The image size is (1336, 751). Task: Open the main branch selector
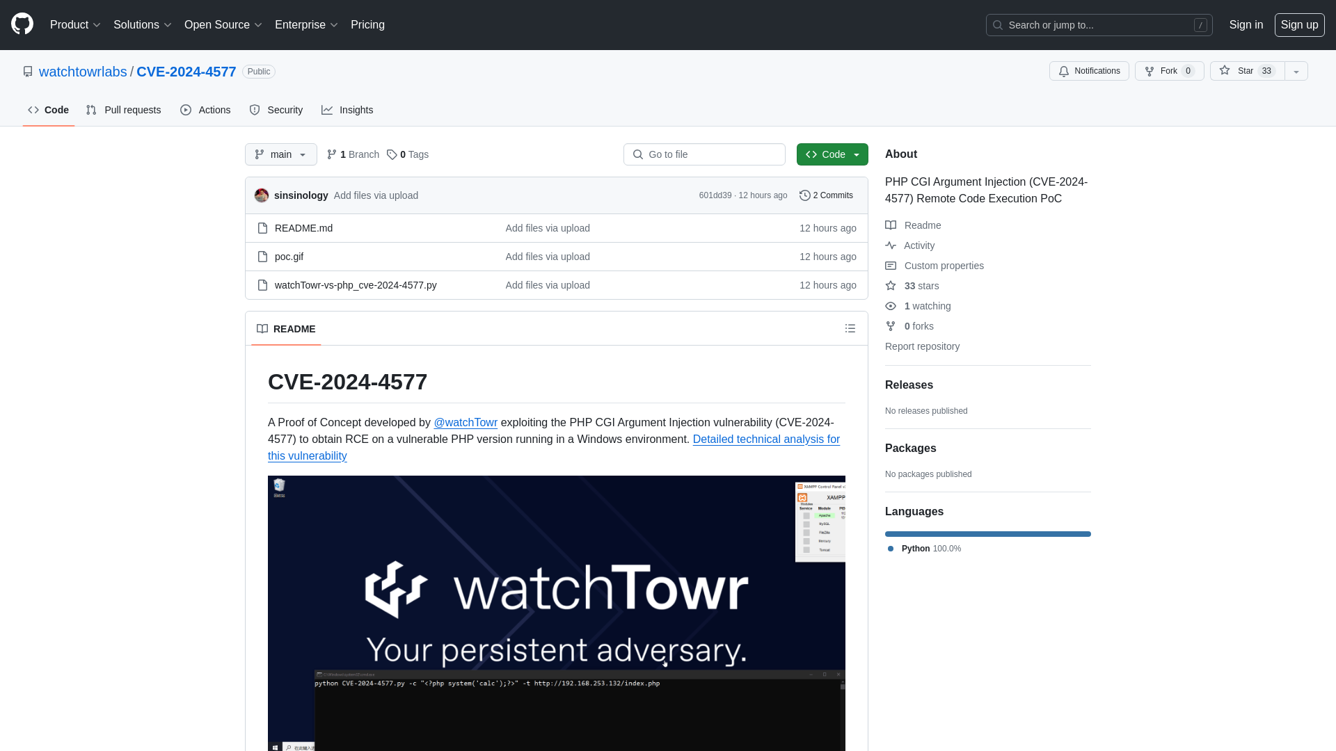click(x=280, y=154)
